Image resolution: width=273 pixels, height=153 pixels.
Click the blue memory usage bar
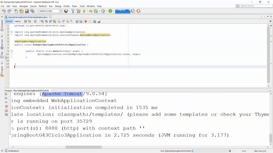click(122, 11)
